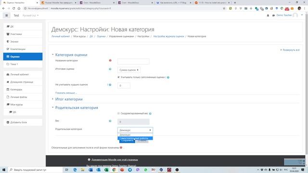Open the messages chat icon
This screenshot has width=308, height=173.
[x=273, y=15]
